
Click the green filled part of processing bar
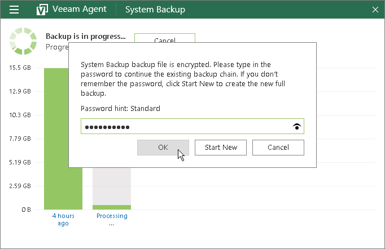pyautogui.click(x=112, y=207)
